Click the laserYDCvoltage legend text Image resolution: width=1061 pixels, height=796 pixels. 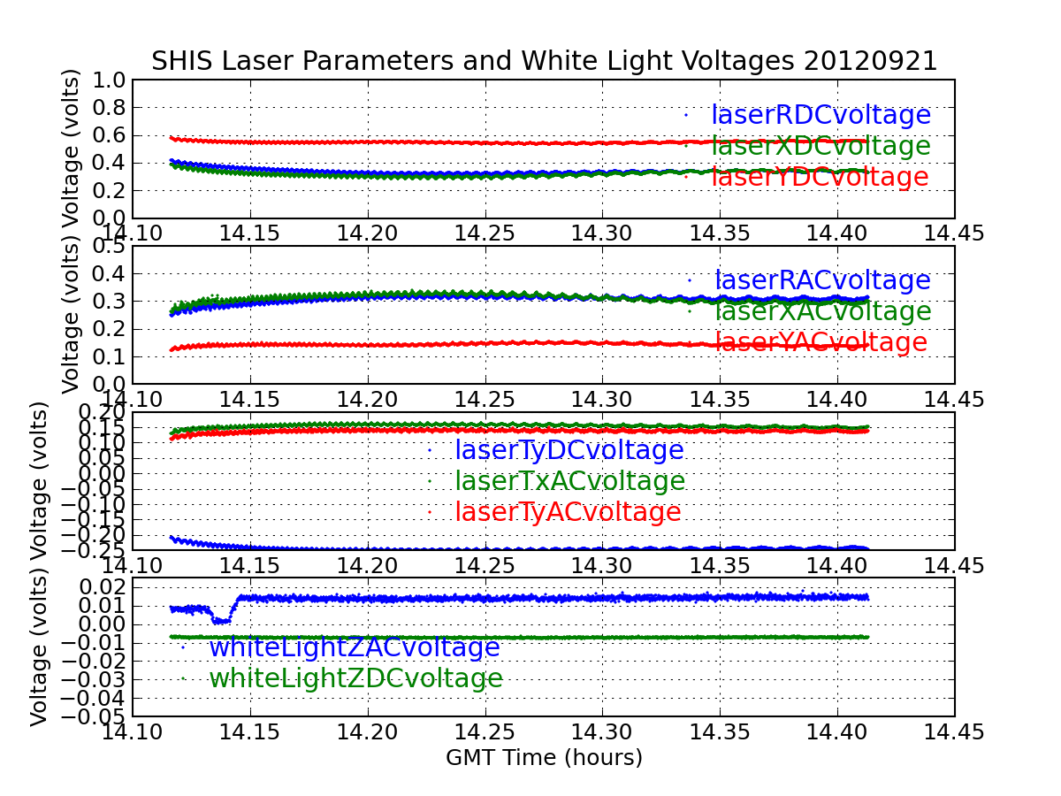pyautogui.click(x=820, y=178)
